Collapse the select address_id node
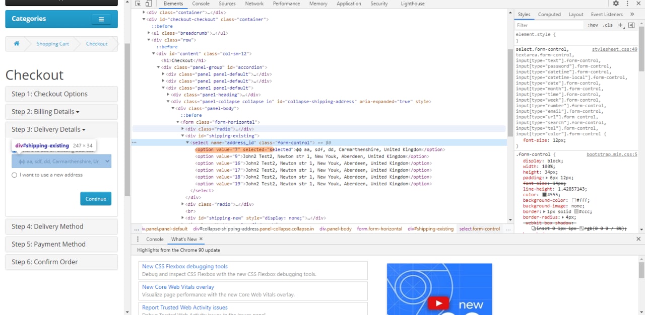 187,143
